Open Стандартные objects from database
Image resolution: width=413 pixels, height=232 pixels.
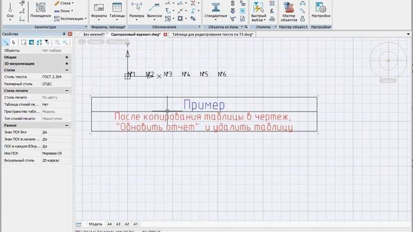pyautogui.click(x=216, y=10)
